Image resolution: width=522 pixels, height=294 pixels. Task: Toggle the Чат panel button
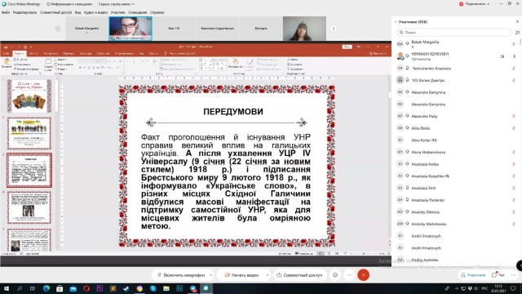point(498,275)
